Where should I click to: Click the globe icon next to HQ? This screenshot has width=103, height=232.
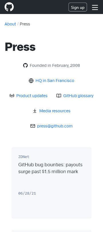click(x=31, y=81)
